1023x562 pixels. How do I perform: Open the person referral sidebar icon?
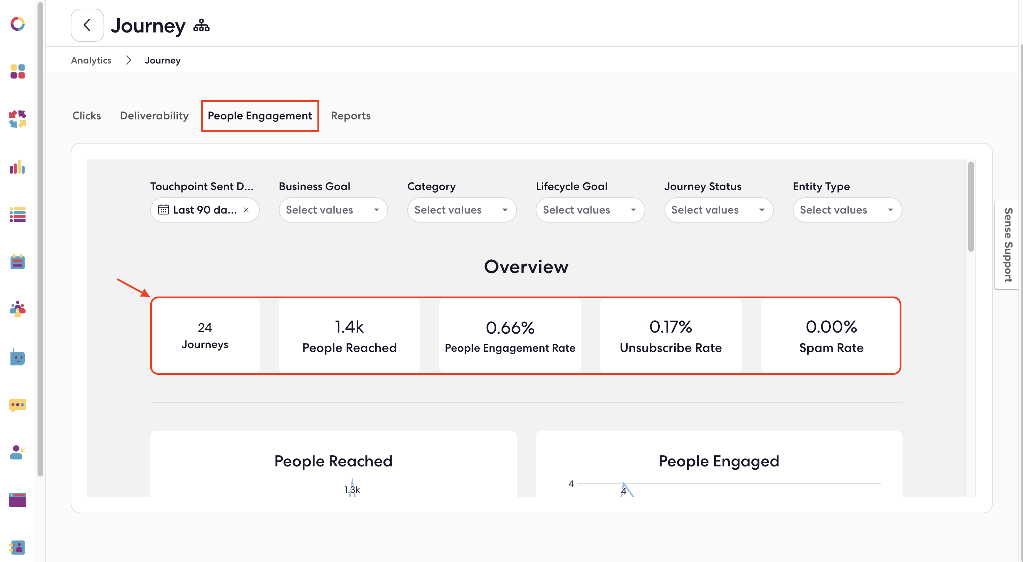[17, 452]
